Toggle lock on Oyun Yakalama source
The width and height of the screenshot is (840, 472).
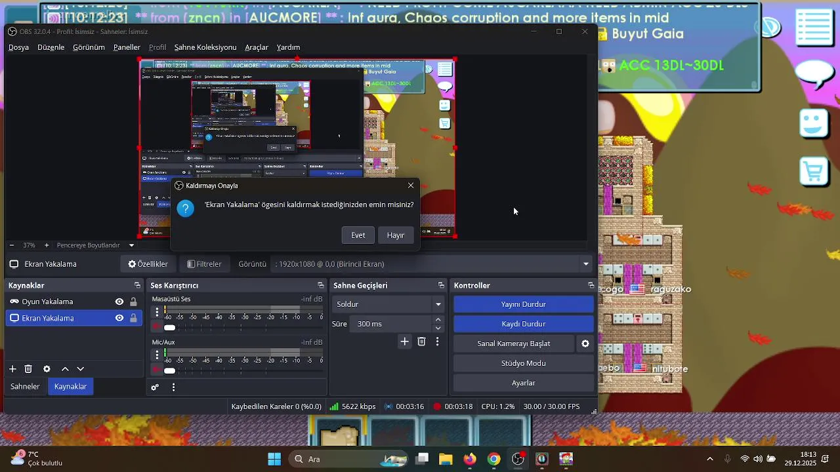(x=133, y=302)
